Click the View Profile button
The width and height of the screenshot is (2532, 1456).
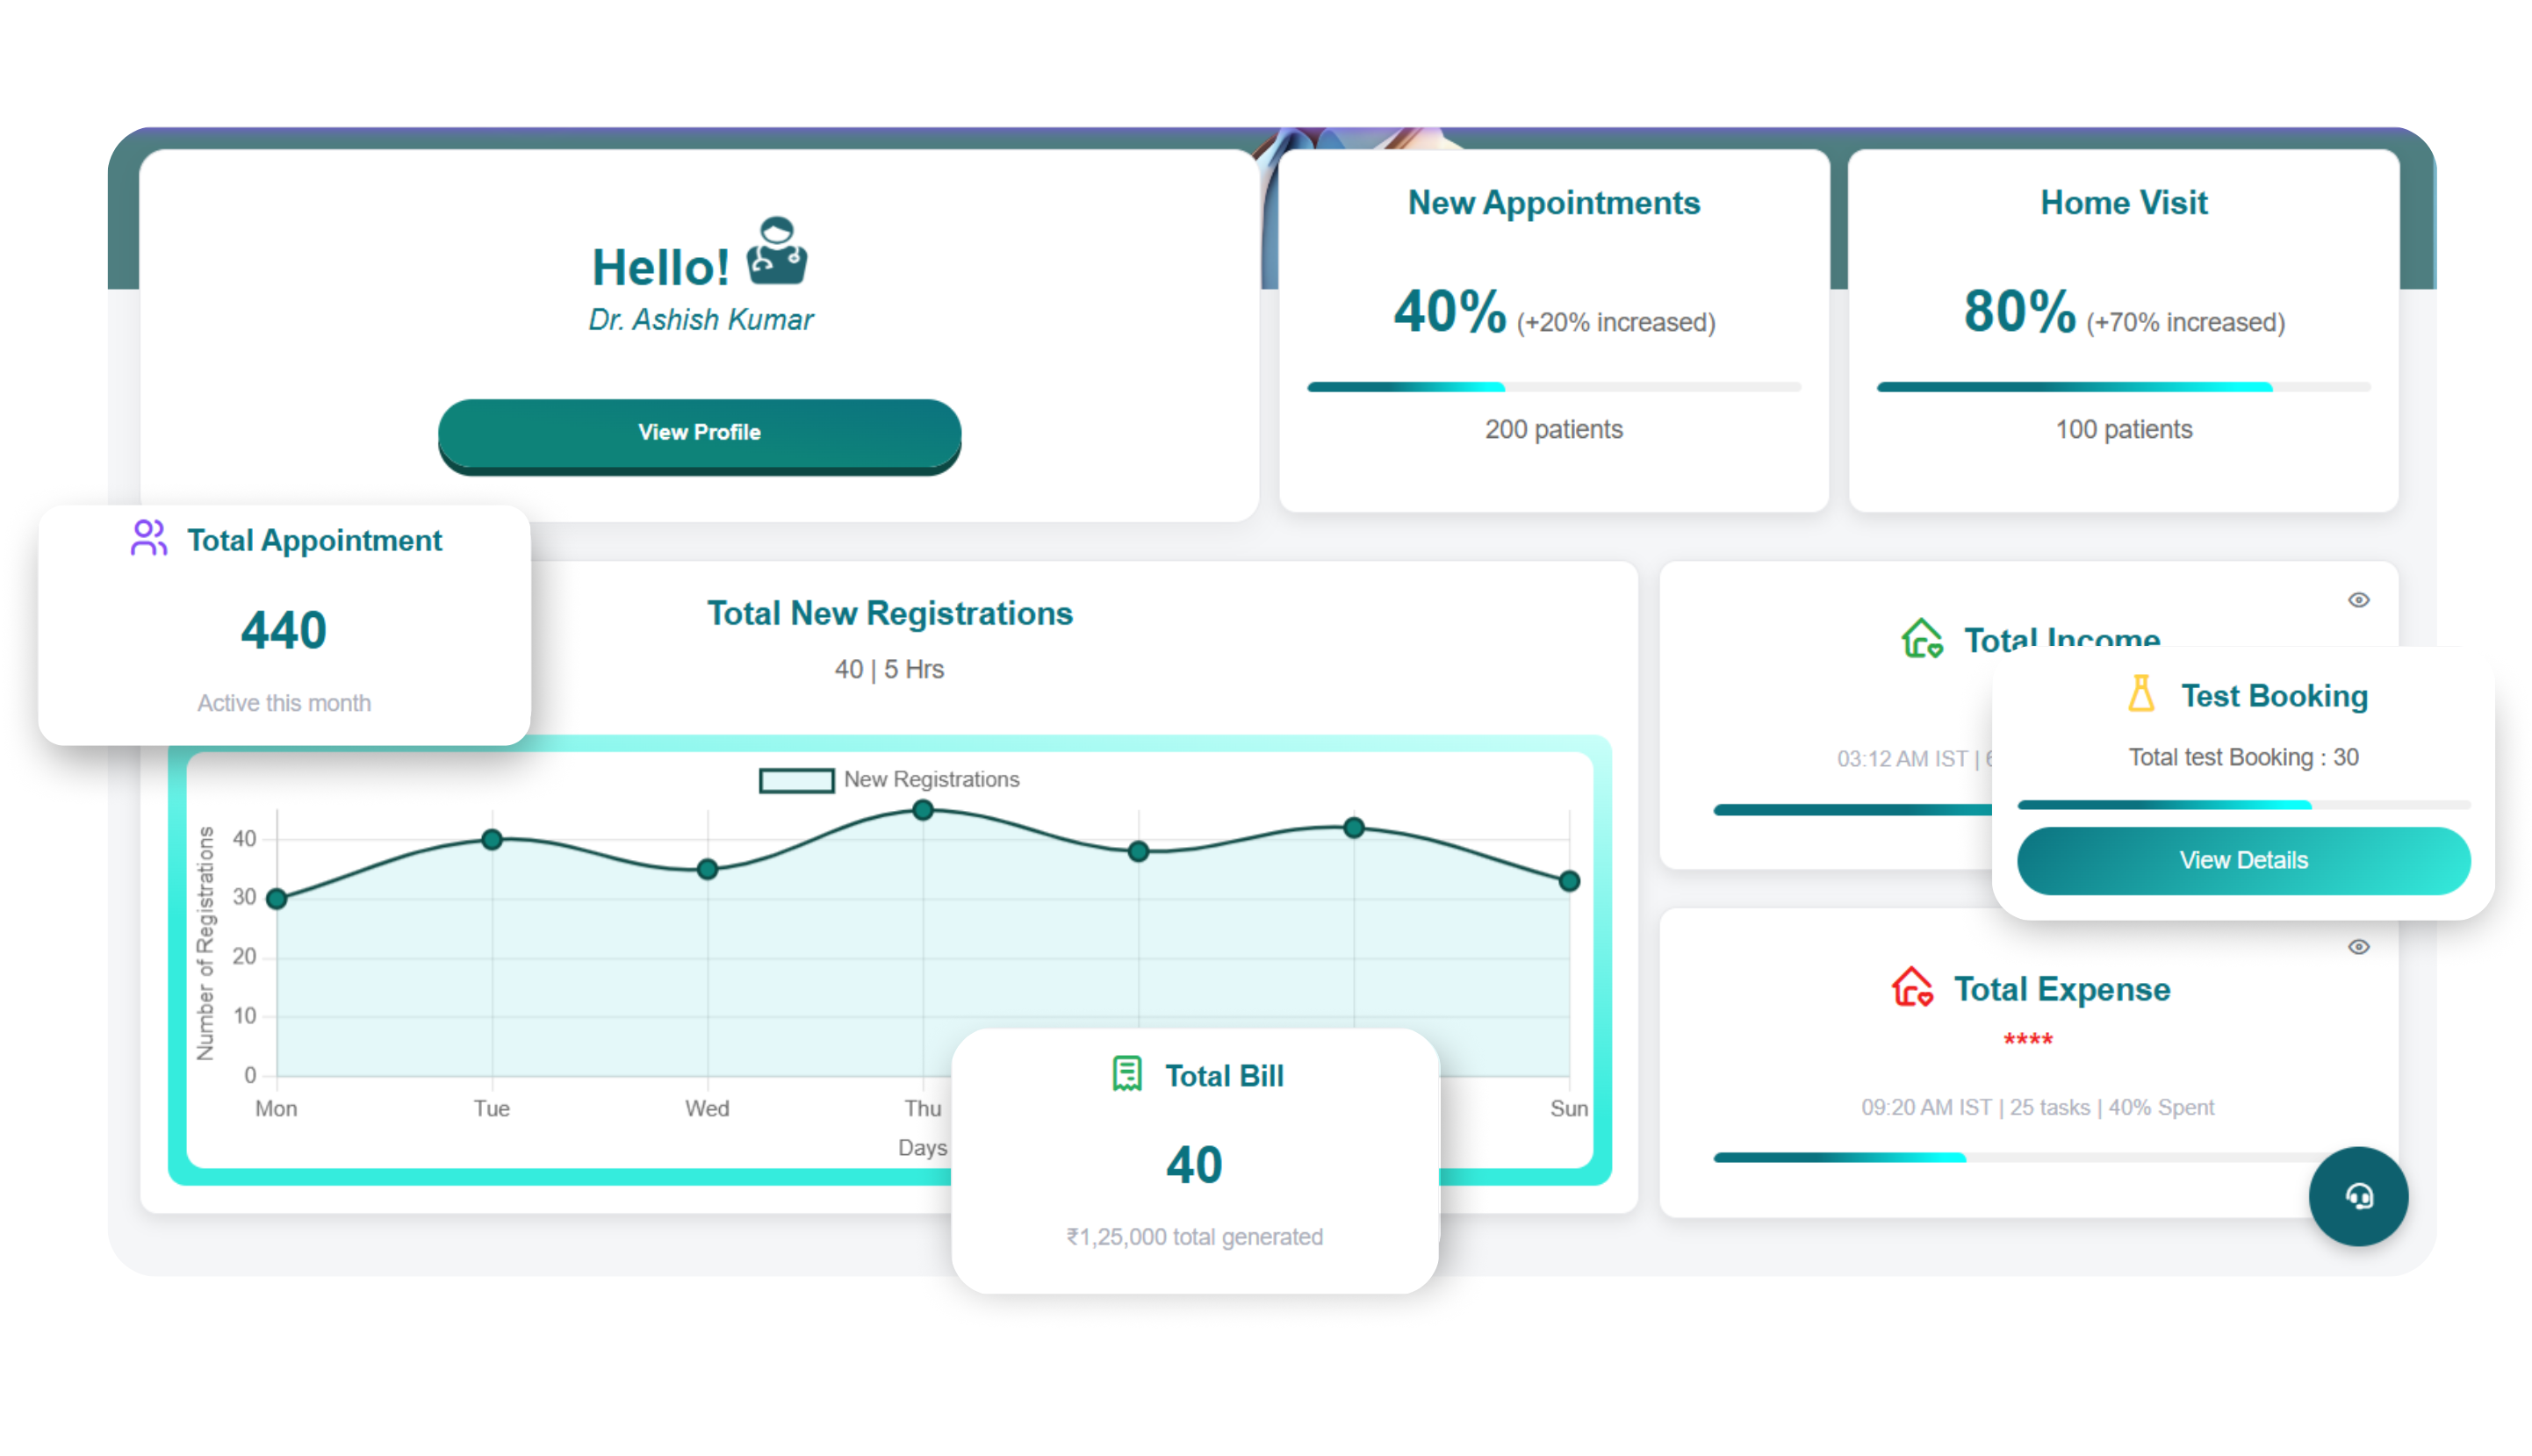[x=699, y=432]
